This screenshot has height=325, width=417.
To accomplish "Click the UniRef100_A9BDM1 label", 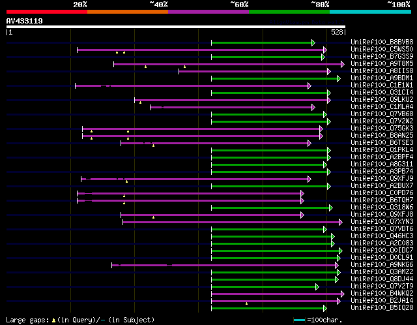I will 382,78.
